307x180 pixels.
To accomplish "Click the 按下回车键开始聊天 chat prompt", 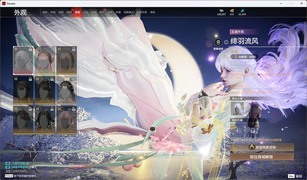I will point(25,176).
